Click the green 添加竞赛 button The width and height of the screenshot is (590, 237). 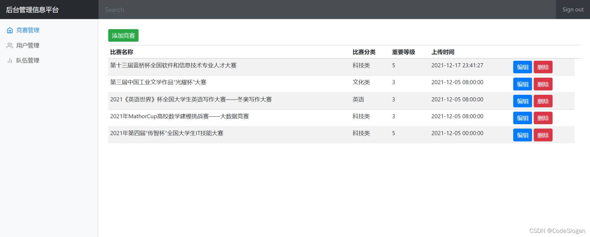pyautogui.click(x=123, y=35)
